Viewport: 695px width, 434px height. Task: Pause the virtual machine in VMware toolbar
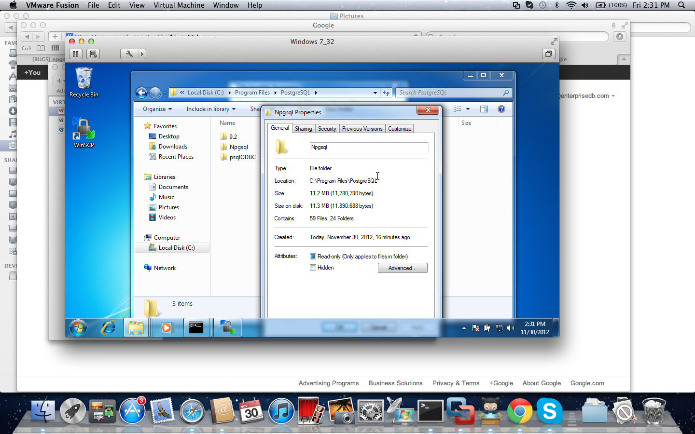[76, 54]
